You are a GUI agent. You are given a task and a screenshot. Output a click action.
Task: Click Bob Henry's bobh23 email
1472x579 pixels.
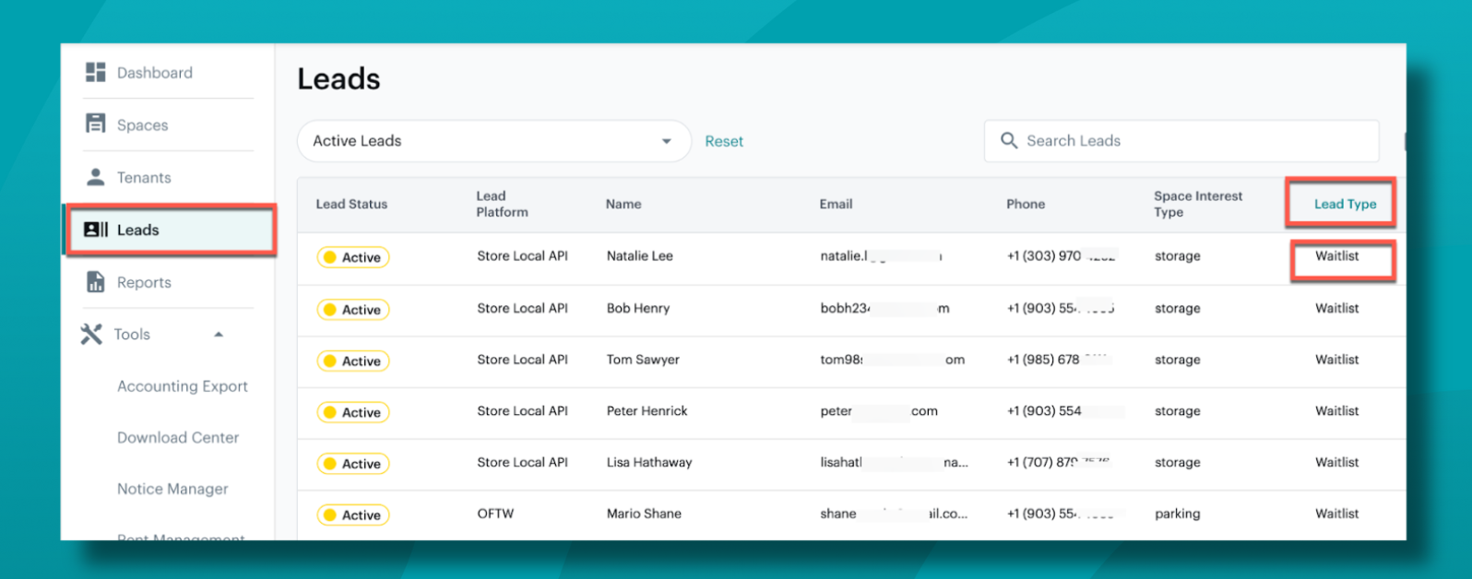tap(884, 308)
